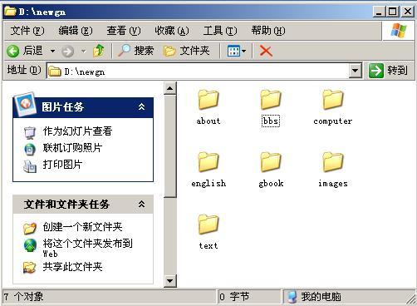
Task: Open the Back button history dropdown arrow
Action: 52,51
